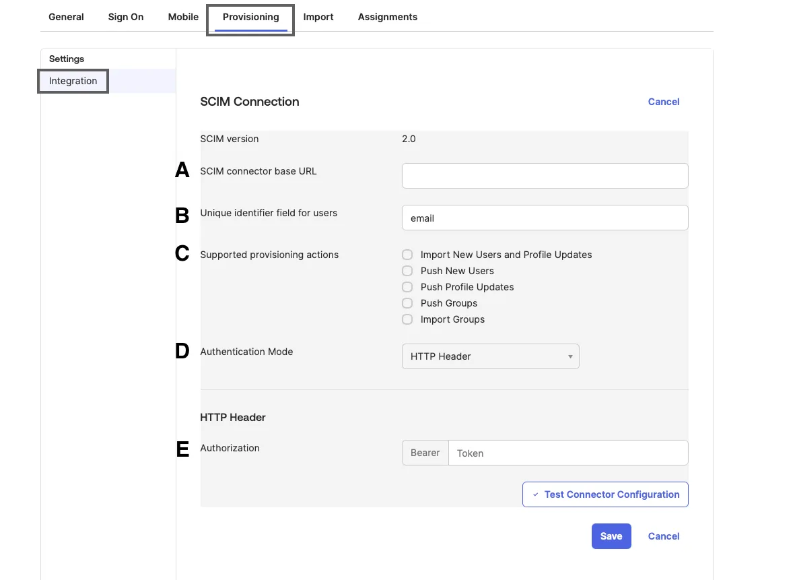The width and height of the screenshot is (795, 580).
Task: Click the SCIM Connection heading
Action: (x=250, y=102)
